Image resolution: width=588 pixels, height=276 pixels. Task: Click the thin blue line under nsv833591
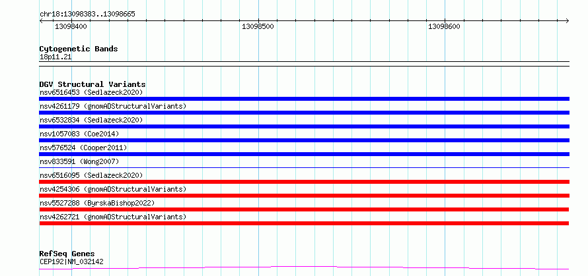(x=304, y=167)
